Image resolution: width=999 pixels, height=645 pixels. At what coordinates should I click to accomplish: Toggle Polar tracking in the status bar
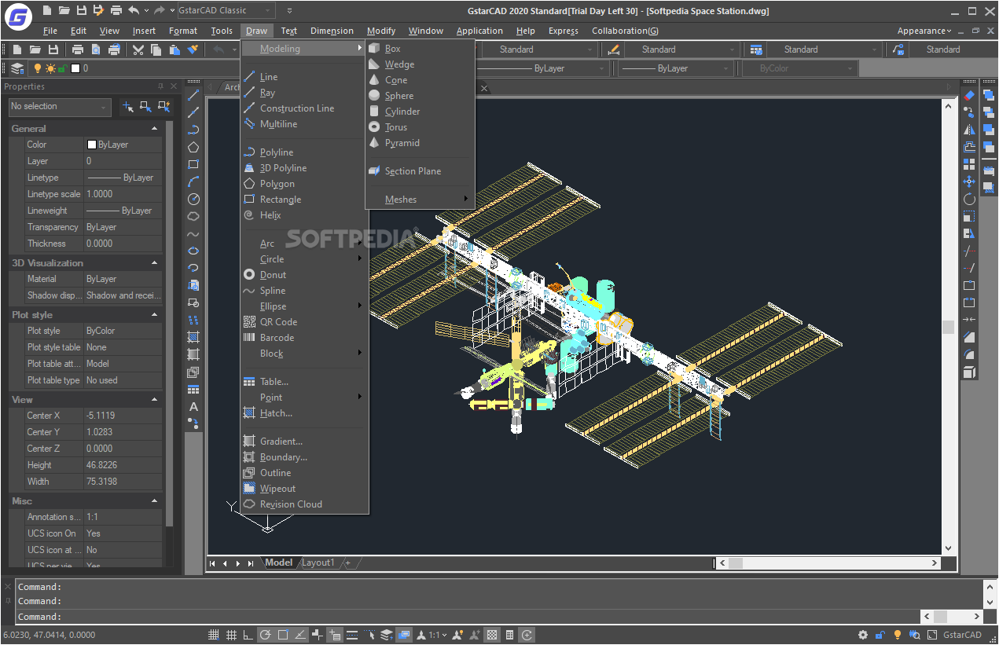tap(266, 635)
